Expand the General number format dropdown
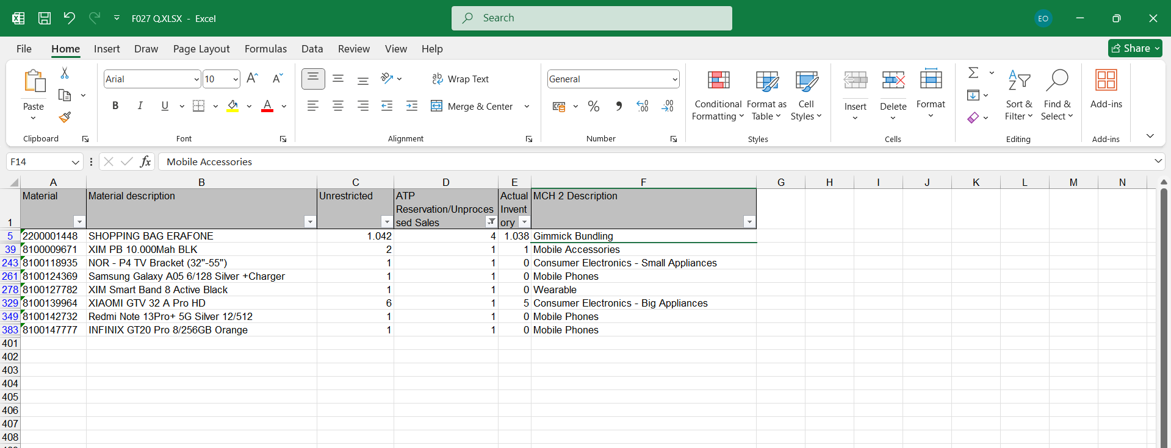Image resolution: width=1171 pixels, height=448 pixels. click(674, 79)
